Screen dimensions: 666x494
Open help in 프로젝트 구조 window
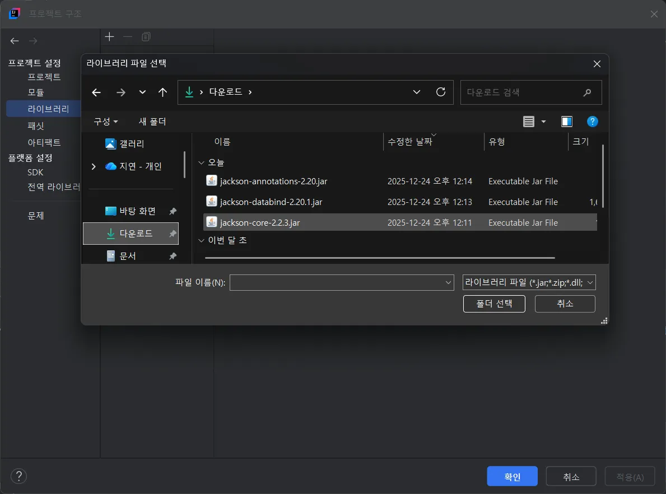[x=18, y=476]
